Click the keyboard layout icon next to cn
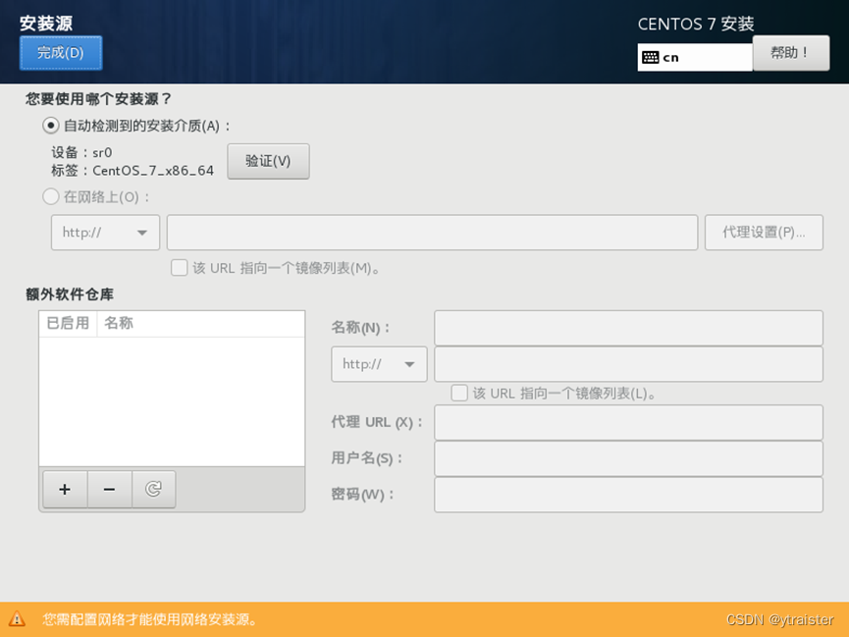 [x=651, y=57]
